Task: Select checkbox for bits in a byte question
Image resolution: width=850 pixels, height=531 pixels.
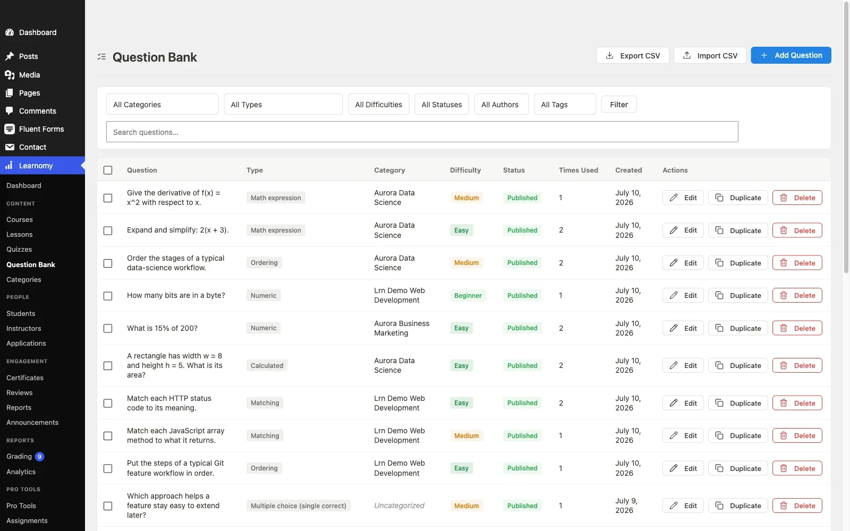Action: (108, 296)
